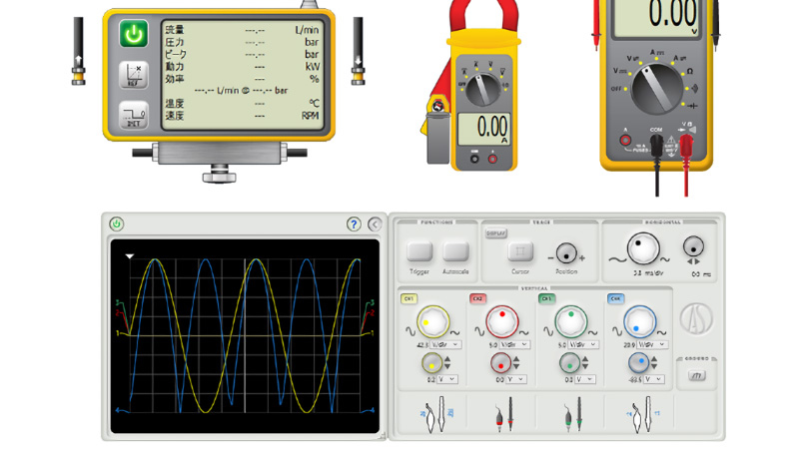The height and width of the screenshot is (449, 799).
Task: Click the multimeter COM jack
Action: [x=656, y=143]
